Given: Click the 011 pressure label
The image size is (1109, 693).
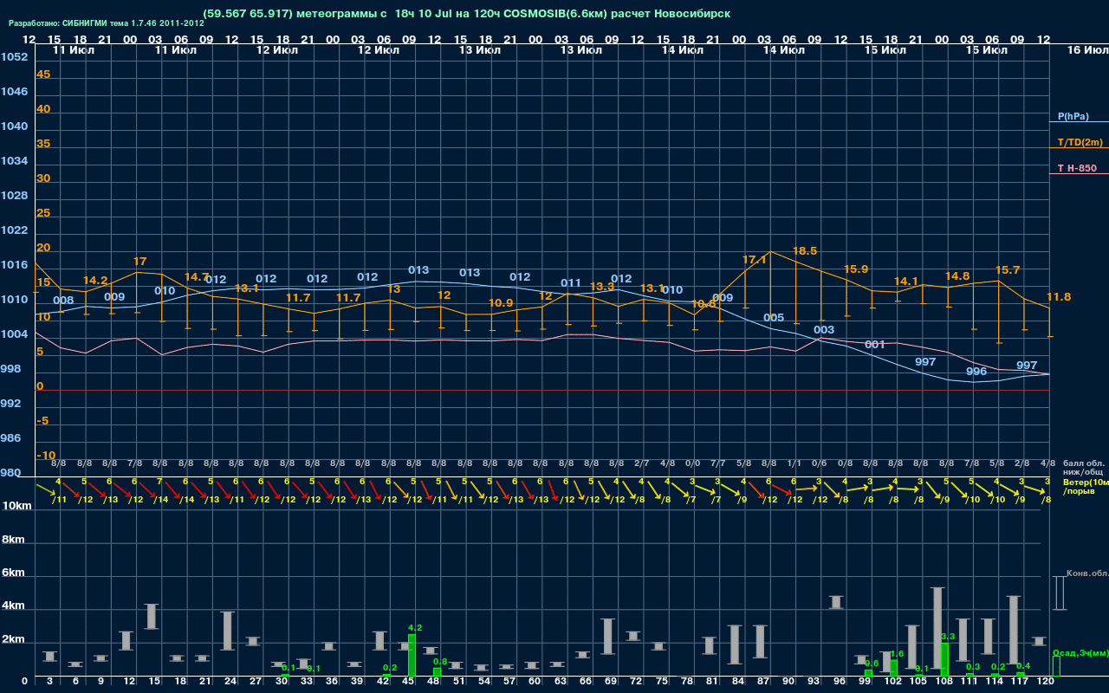Looking at the screenshot, I should [571, 283].
